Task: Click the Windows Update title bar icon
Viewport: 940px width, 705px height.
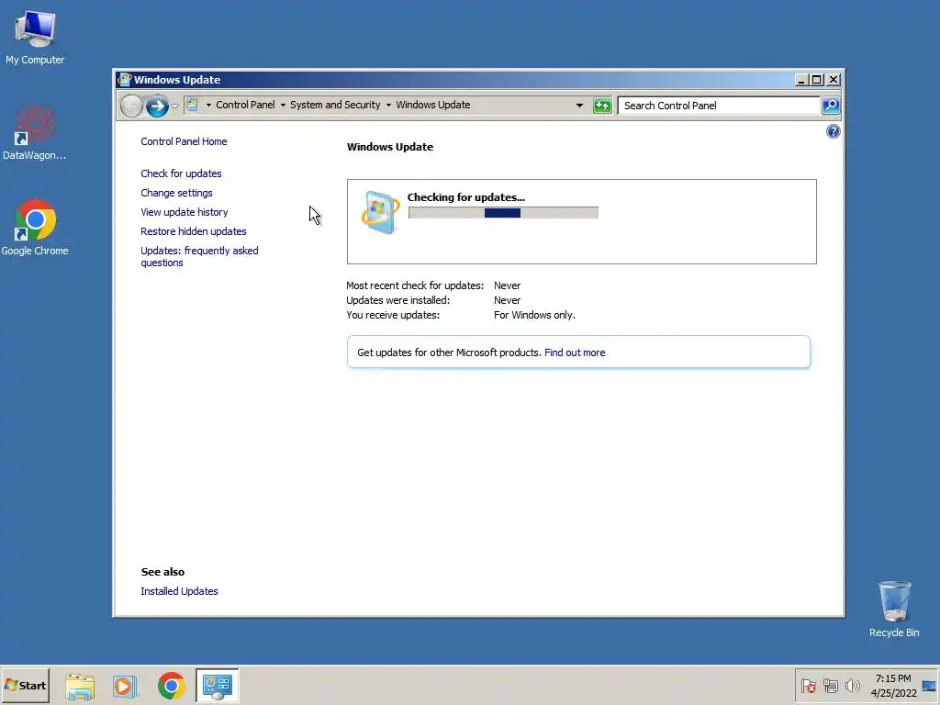Action: 125,80
